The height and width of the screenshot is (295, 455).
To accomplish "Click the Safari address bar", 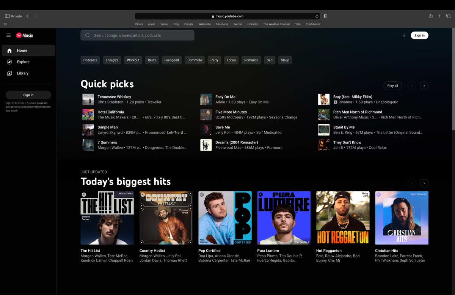I will click(227, 16).
